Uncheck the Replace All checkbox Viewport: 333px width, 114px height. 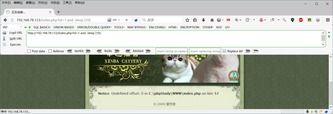click(224, 51)
